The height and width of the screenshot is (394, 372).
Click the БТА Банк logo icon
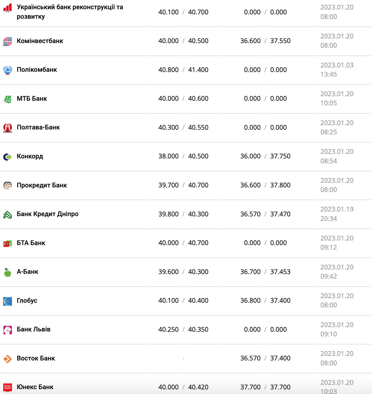click(8, 243)
